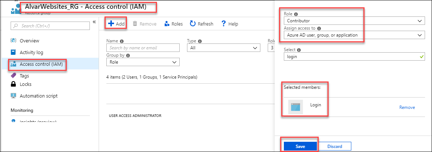Click the Group by info icon

point(128,55)
